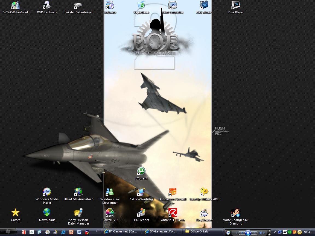Select Sony Ericsson Datei-Manager icon
This screenshot has width=315, height=236.
tap(78, 217)
